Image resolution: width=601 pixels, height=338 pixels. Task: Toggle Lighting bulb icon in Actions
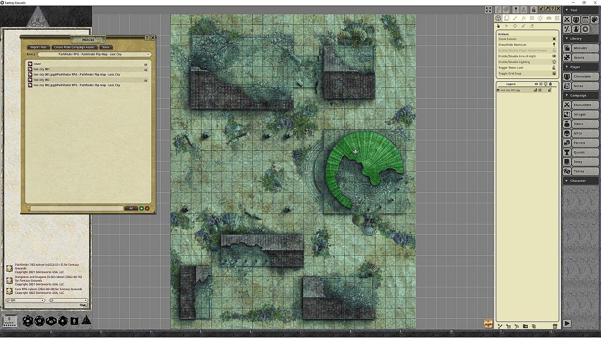[x=554, y=61]
